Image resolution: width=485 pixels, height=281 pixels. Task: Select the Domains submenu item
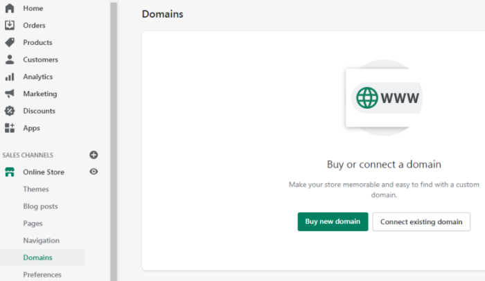coord(42,257)
